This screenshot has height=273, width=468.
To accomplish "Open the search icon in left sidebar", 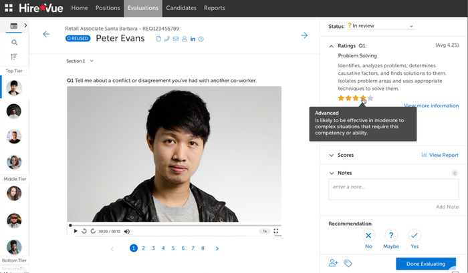I will pos(14,42).
